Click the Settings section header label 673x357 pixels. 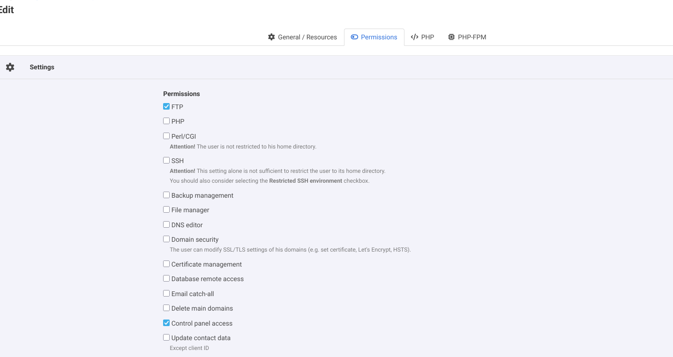click(42, 67)
